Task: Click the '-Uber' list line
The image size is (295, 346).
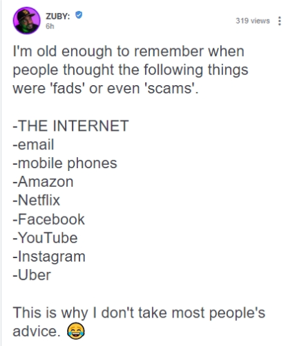Action: [x=32, y=275]
